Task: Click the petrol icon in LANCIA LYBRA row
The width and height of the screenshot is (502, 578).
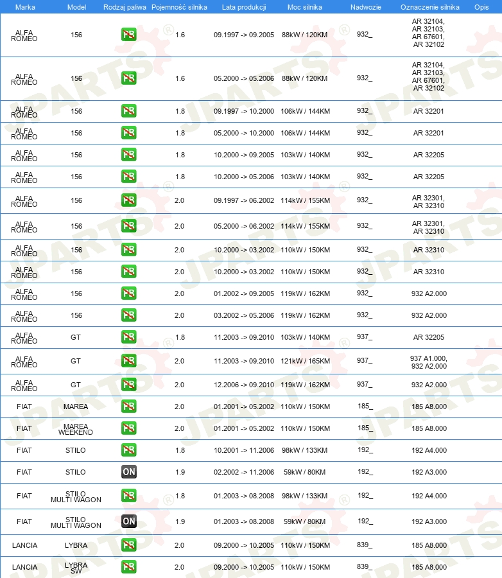Action: tap(128, 545)
